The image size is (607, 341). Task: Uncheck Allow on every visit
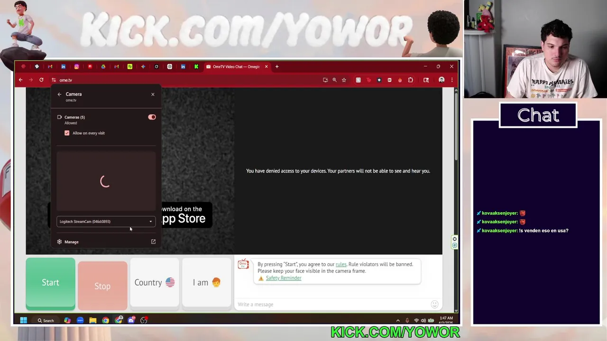(x=67, y=133)
